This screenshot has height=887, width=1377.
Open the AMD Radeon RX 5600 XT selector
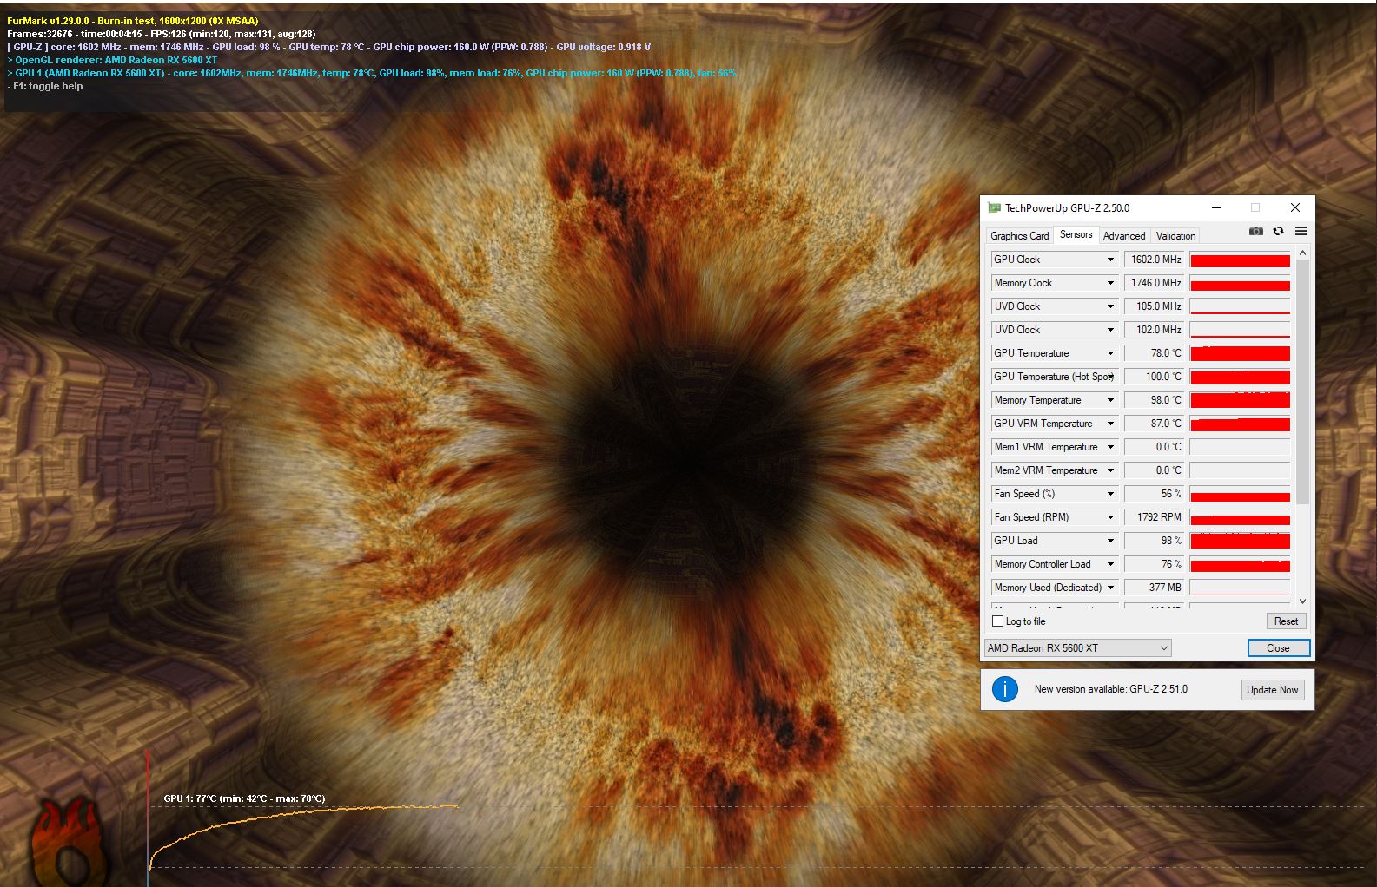point(1078,648)
